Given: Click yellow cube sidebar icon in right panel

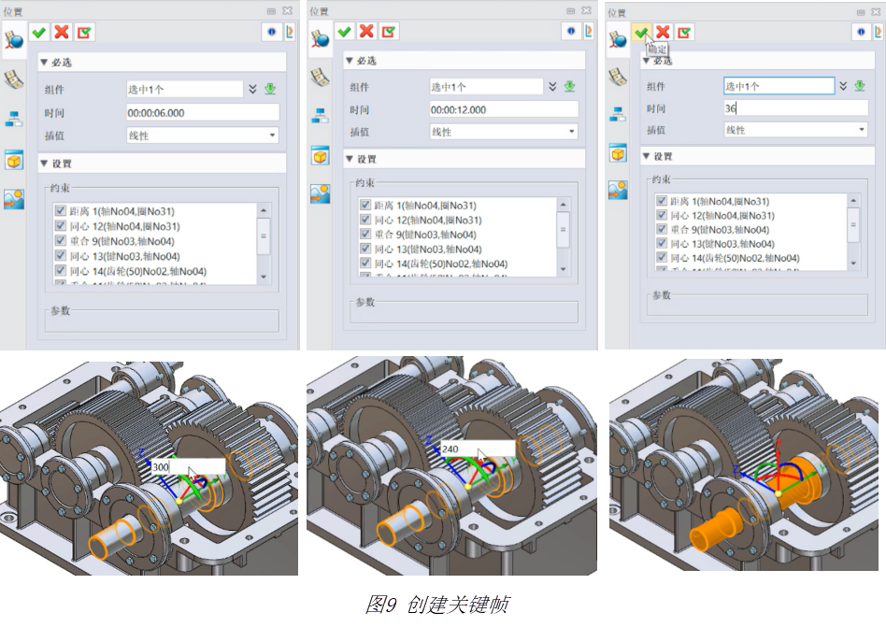Looking at the screenshot, I should pyautogui.click(x=618, y=153).
